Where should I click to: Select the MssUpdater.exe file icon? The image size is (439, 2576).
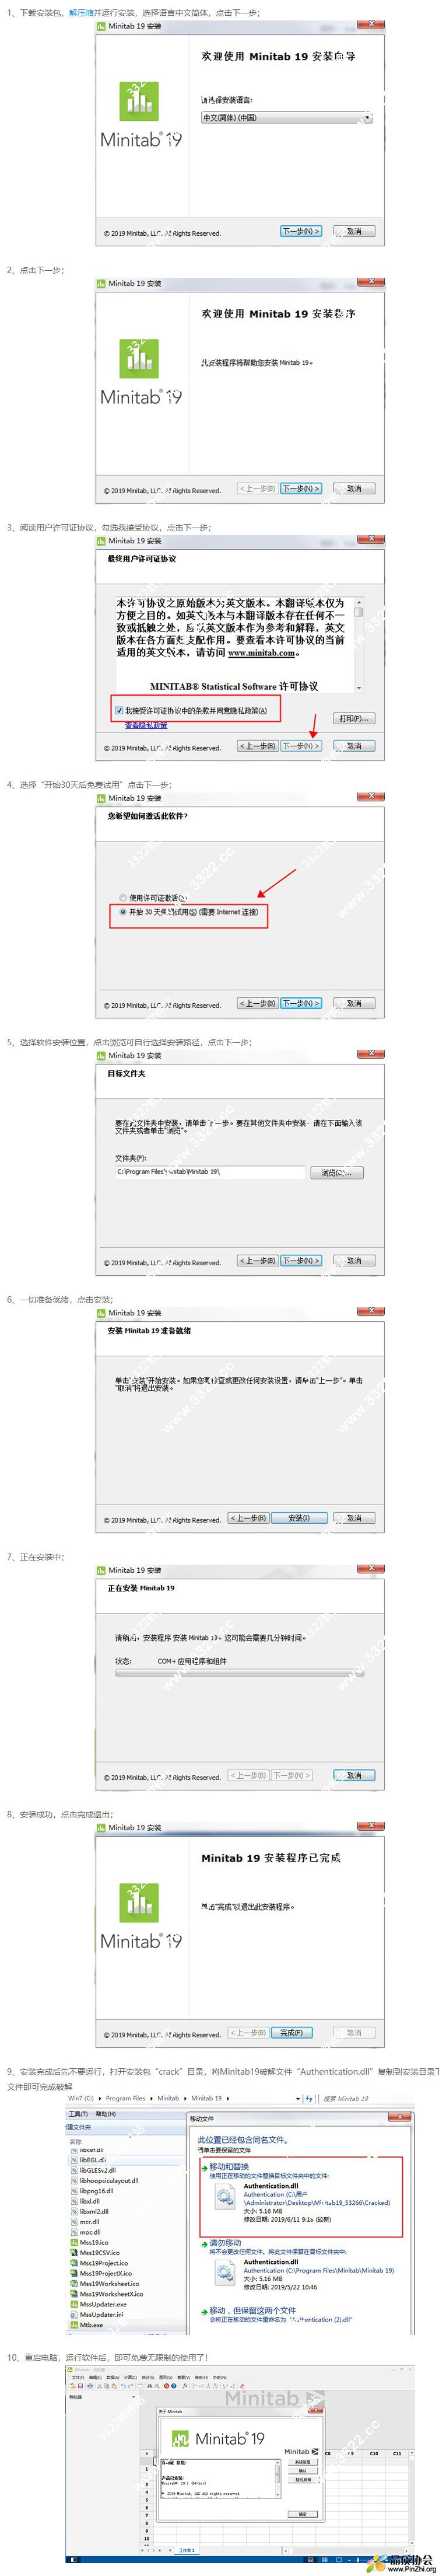(x=74, y=2304)
